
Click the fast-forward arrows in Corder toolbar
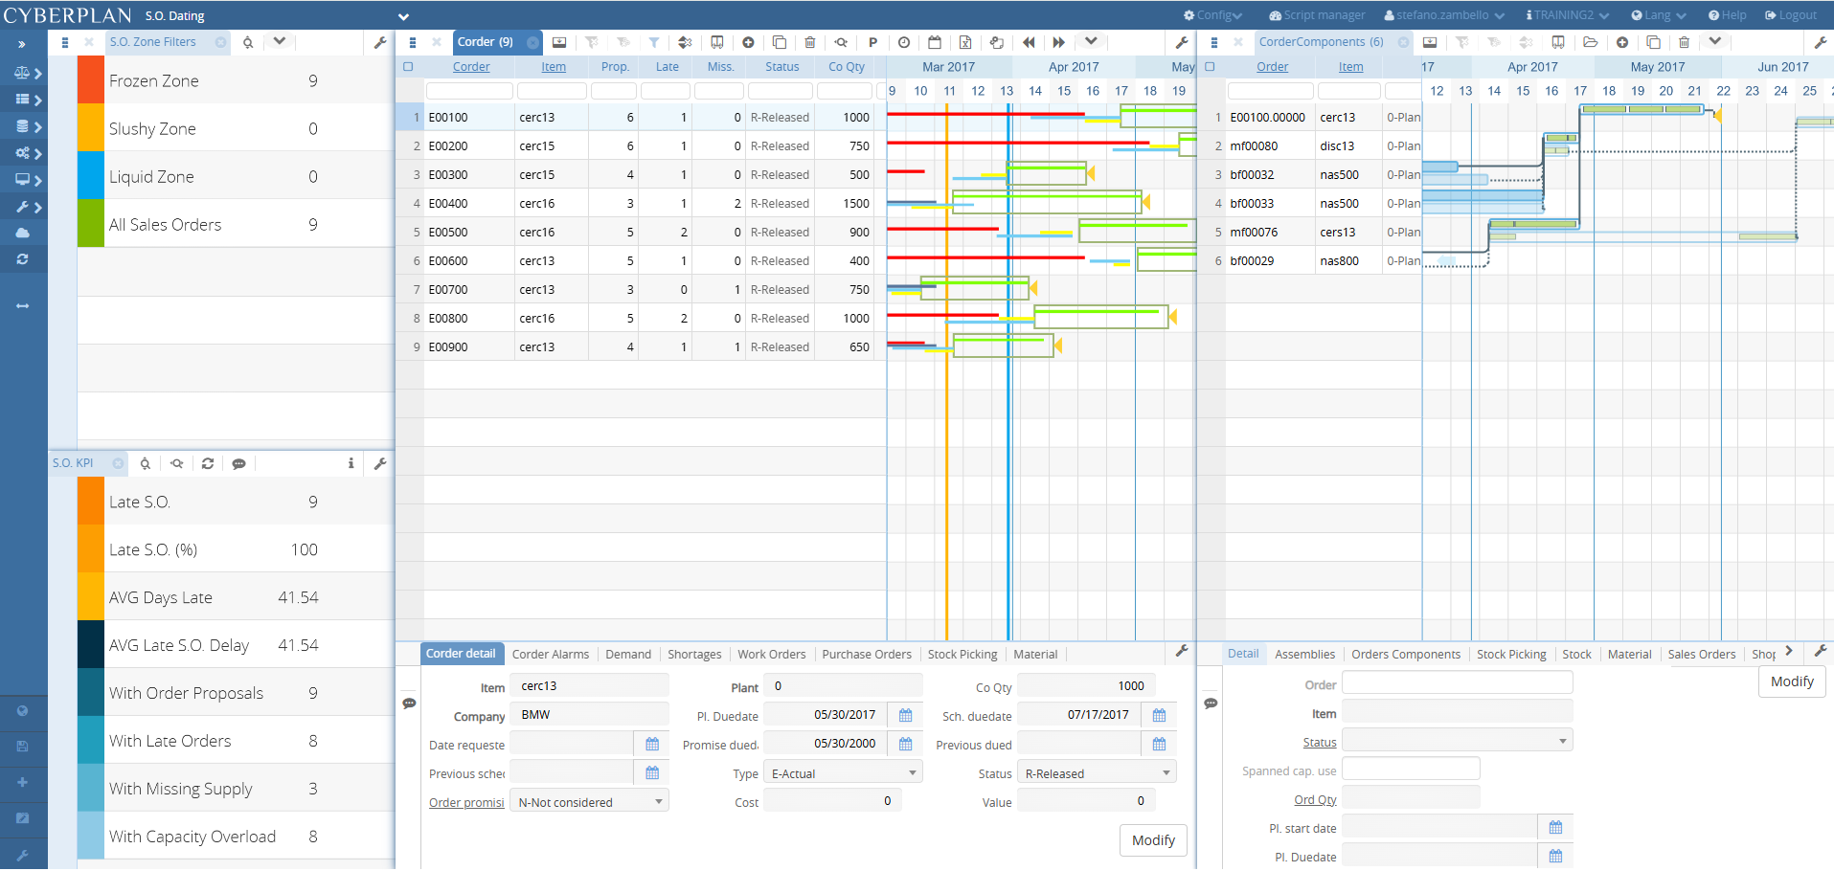pos(1057,42)
